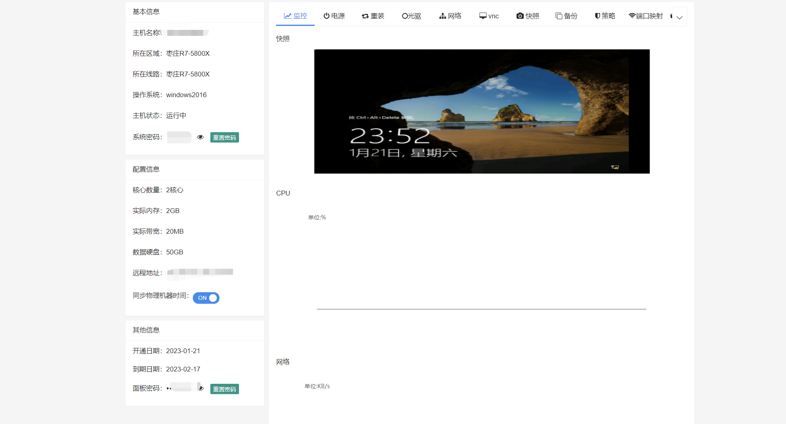
Task: Open the vnc console tab
Action: point(489,16)
